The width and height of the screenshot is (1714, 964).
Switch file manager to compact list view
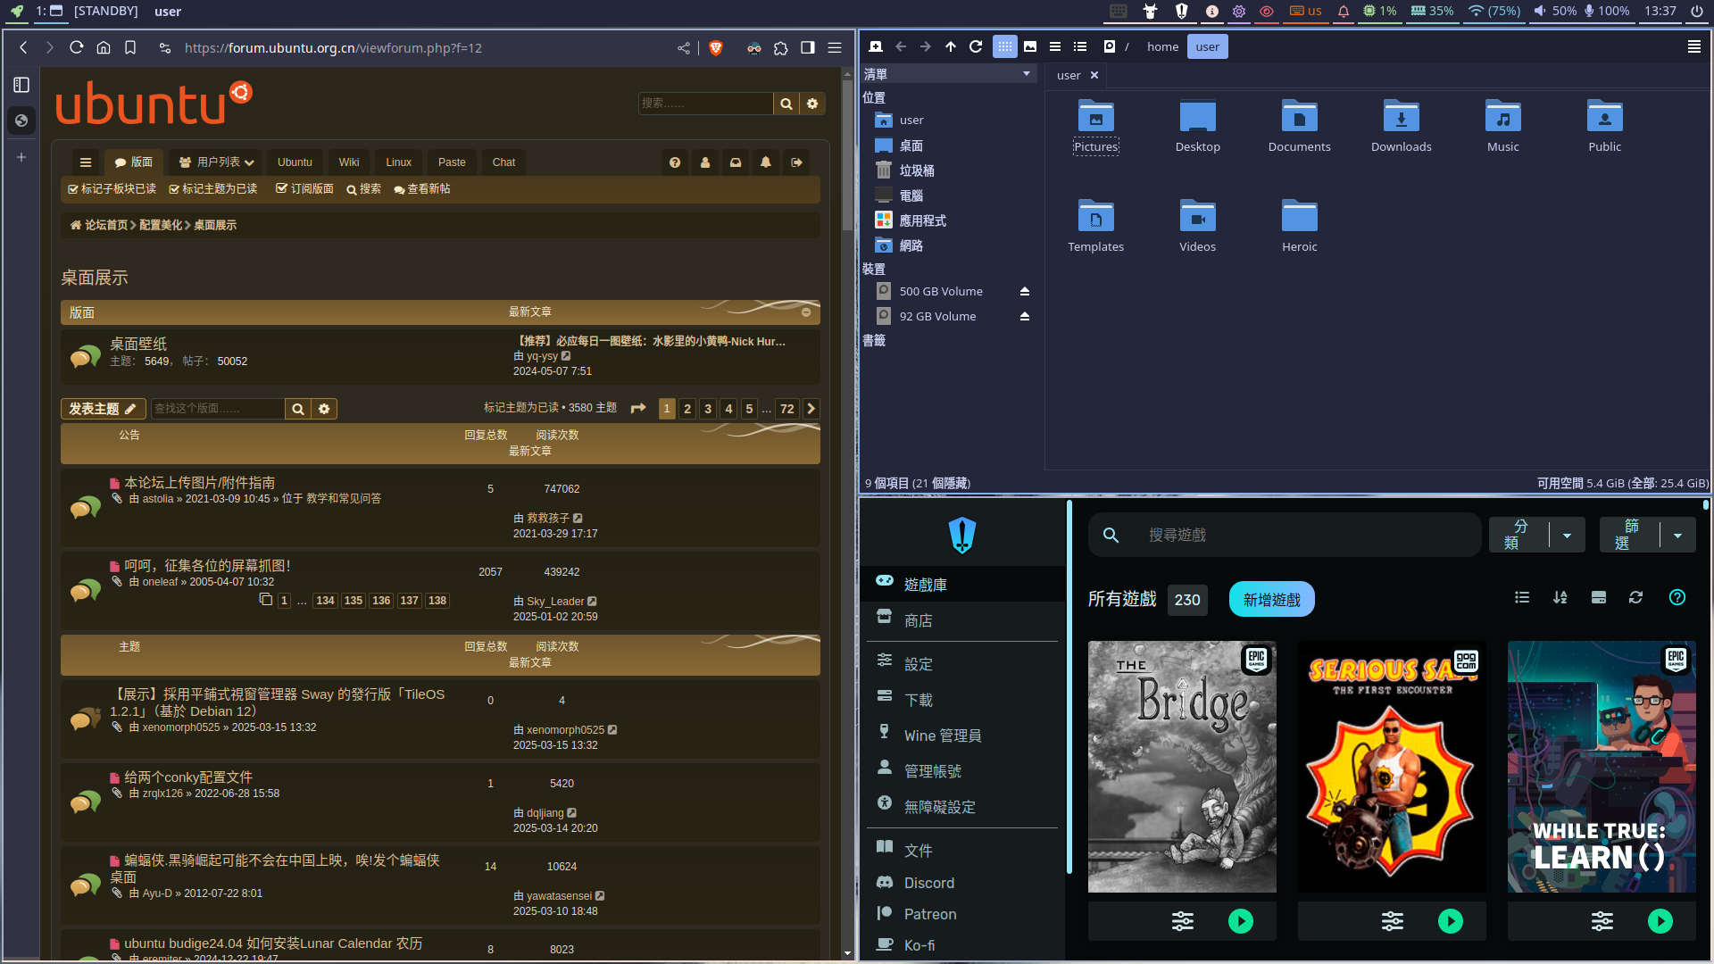point(1055,46)
